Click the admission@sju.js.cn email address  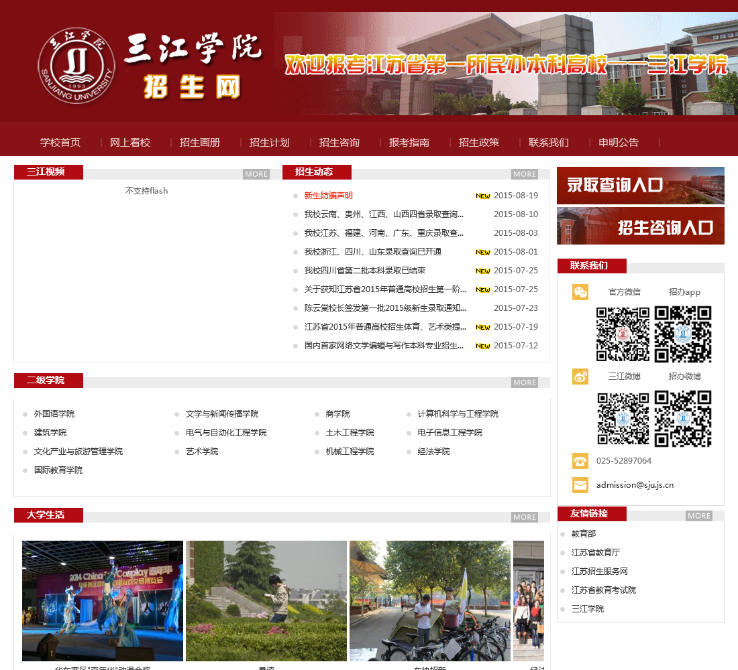[x=635, y=485]
